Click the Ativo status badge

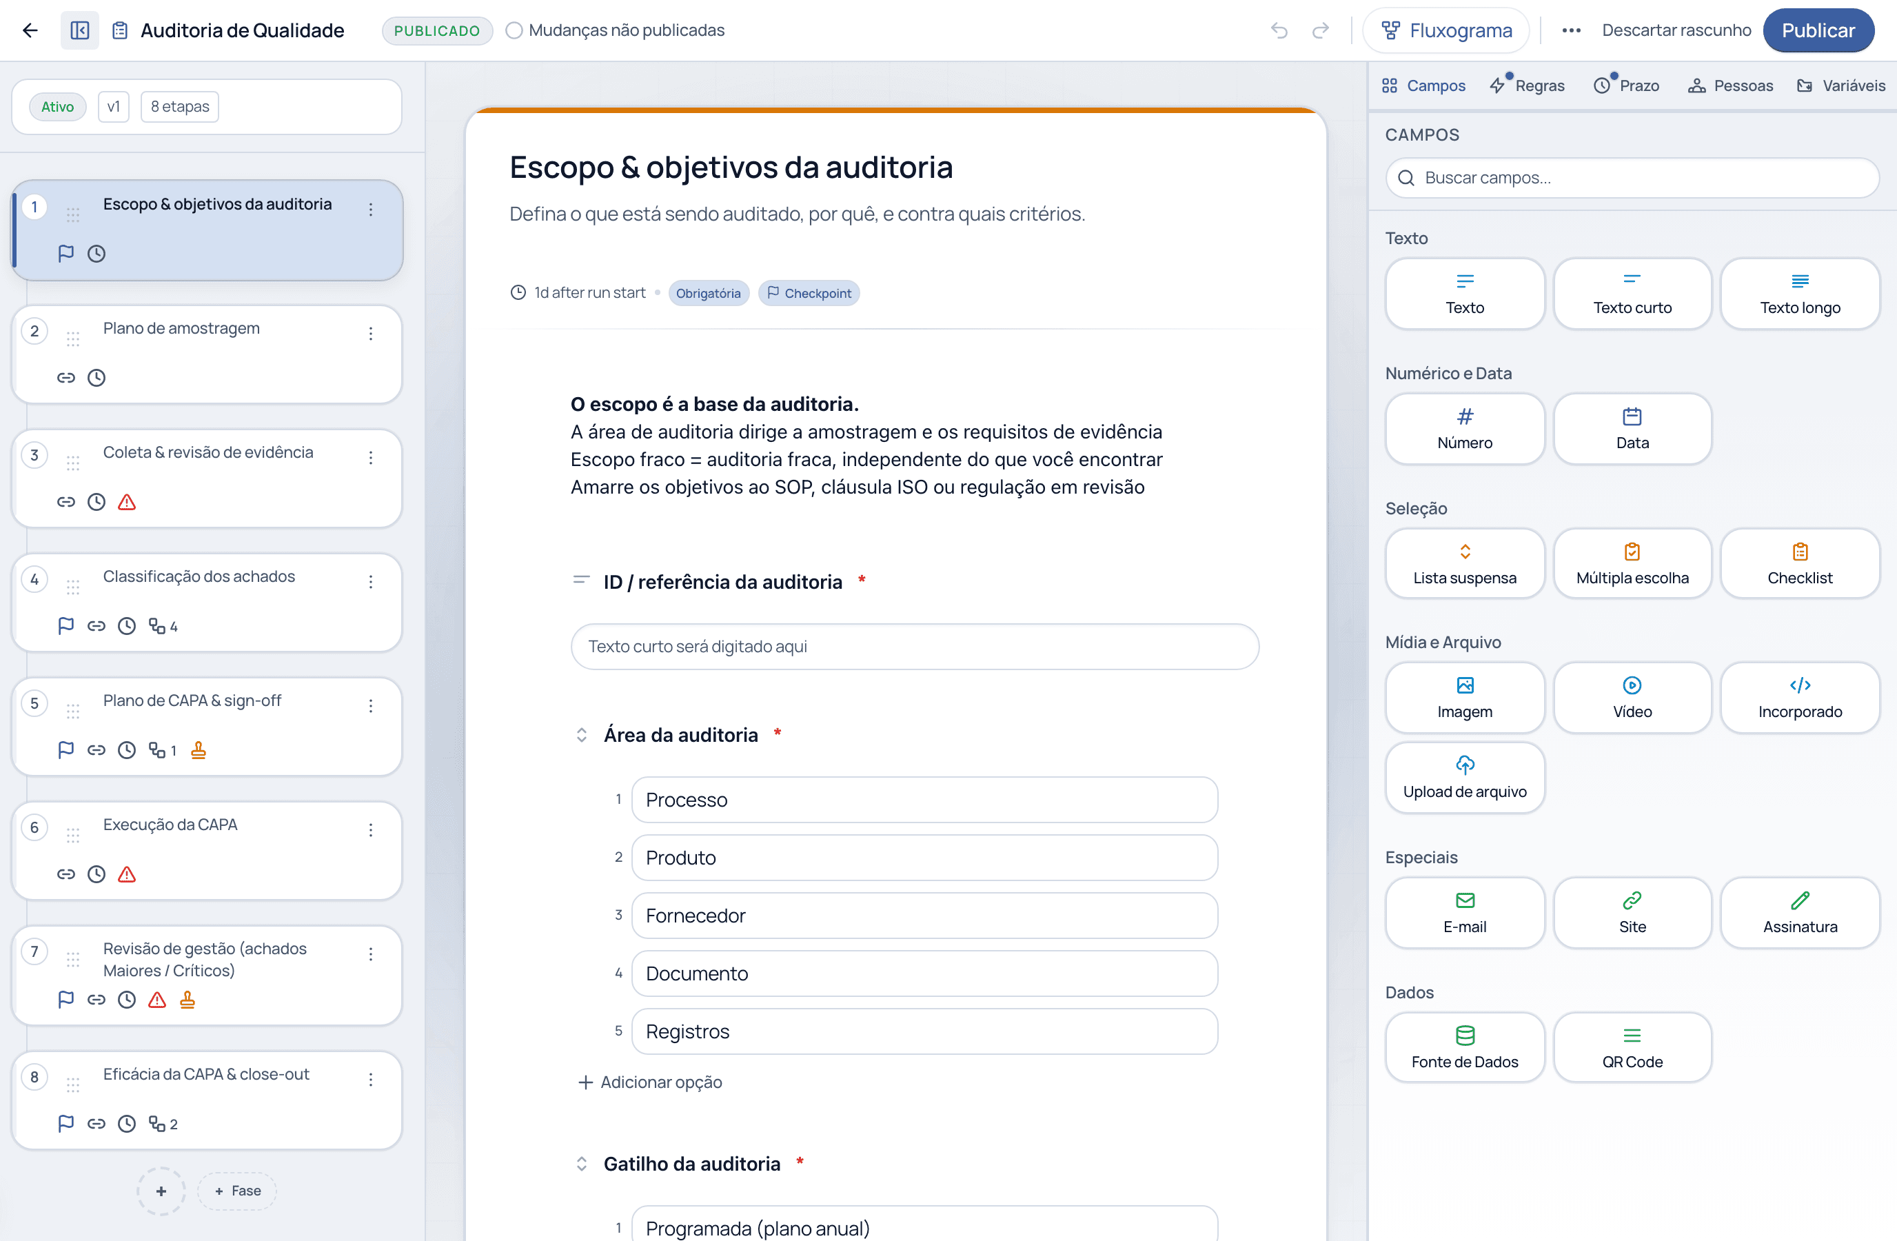[x=57, y=107]
